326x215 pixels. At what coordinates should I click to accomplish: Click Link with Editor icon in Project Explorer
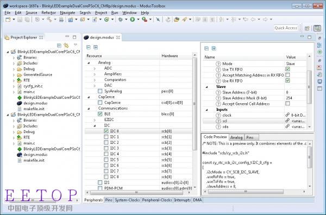(66, 45)
